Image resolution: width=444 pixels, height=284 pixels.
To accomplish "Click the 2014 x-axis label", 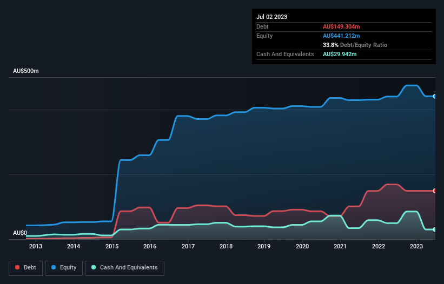I will [x=74, y=246].
